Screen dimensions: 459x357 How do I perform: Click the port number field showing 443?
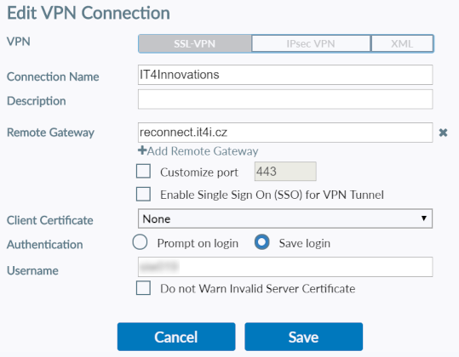[x=285, y=171]
